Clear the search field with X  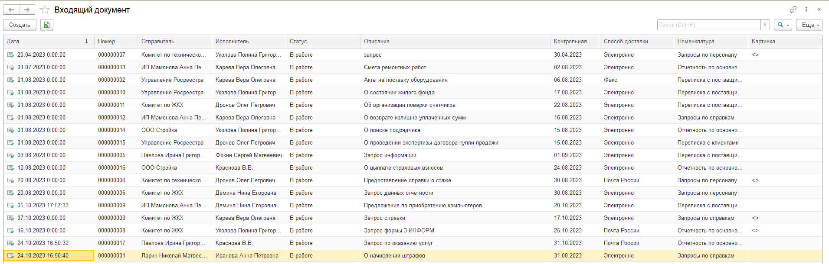(765, 25)
